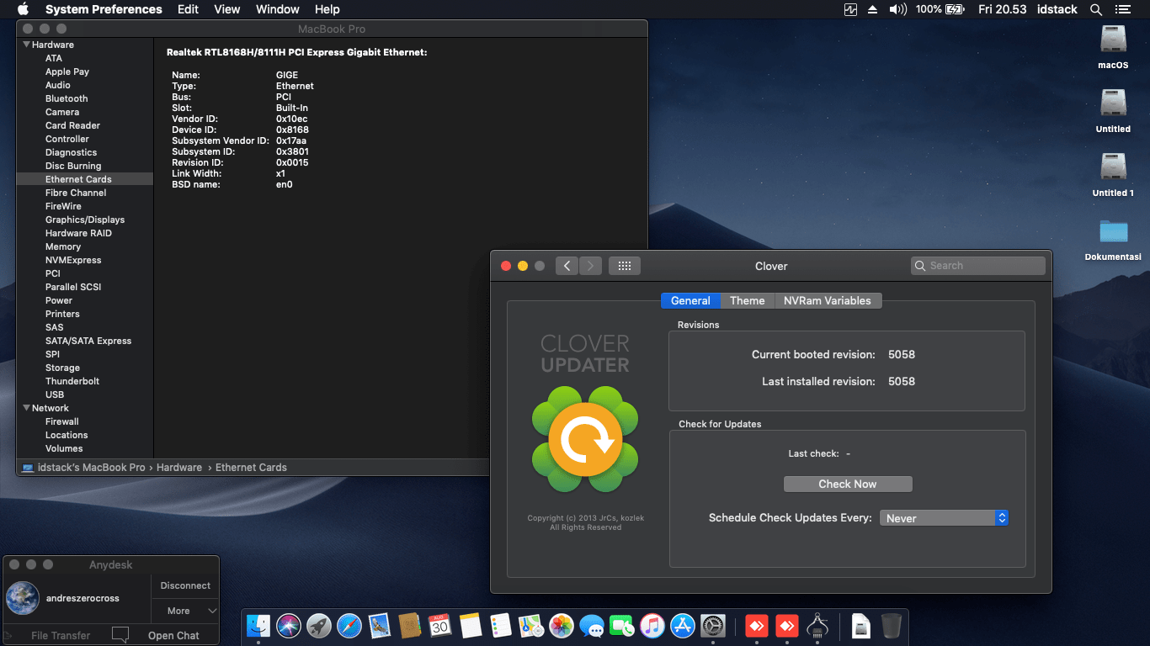Expand the More menu in Anydesk
1150x646 pixels.
click(185, 611)
